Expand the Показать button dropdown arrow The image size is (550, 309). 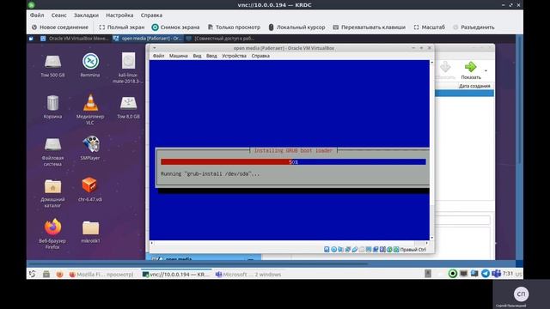point(486,70)
